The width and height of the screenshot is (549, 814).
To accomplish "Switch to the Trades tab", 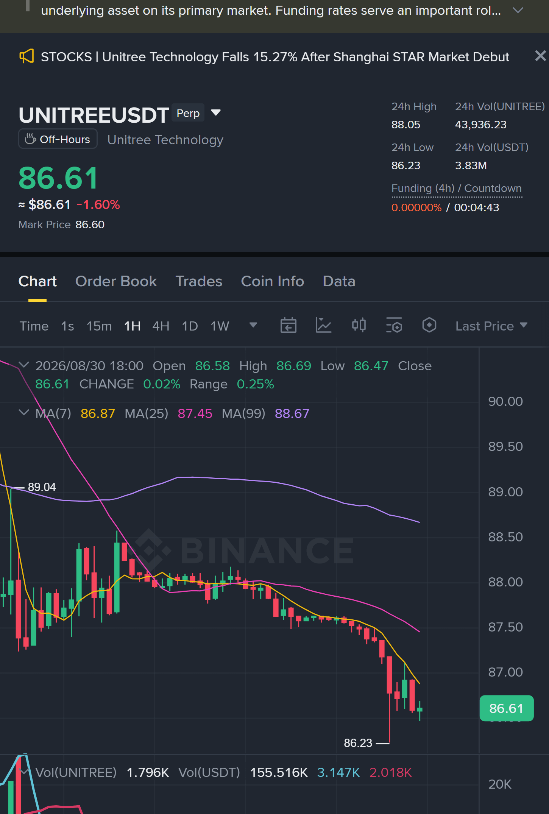I will pyautogui.click(x=199, y=281).
